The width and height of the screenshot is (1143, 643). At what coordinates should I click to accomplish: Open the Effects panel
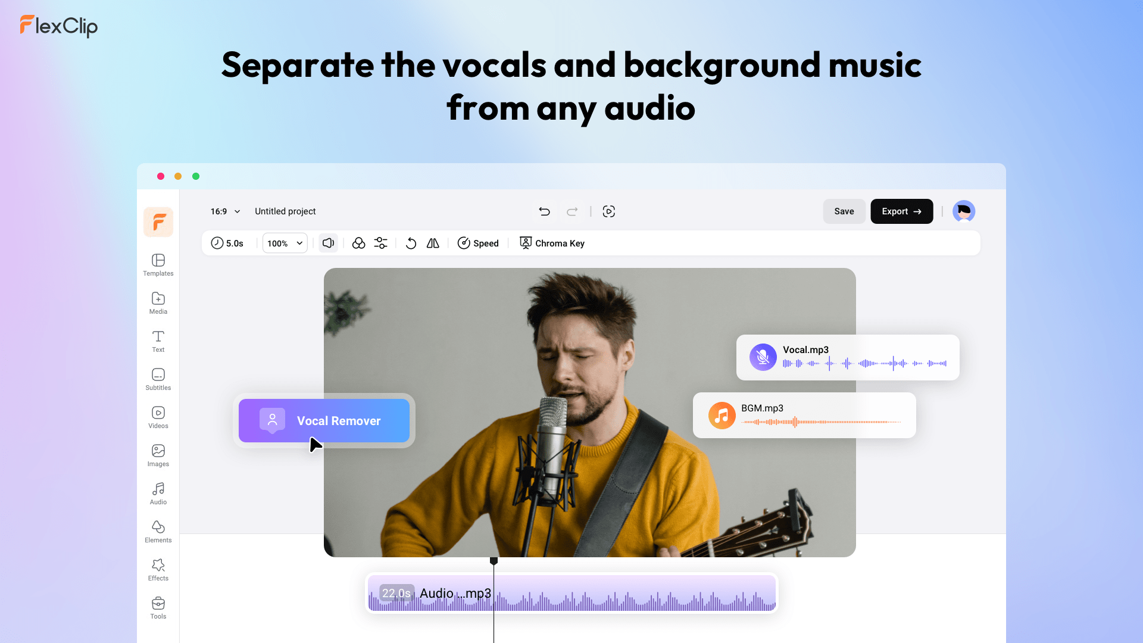pos(157,569)
